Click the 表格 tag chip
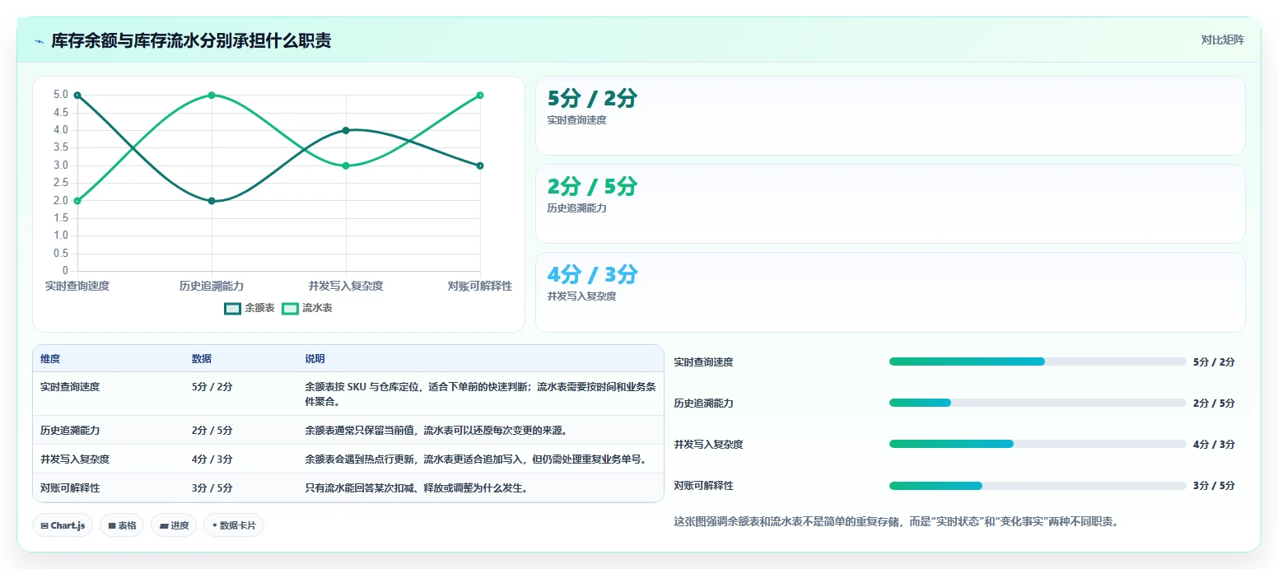Image resolution: width=1278 pixels, height=569 pixels. pos(122,525)
